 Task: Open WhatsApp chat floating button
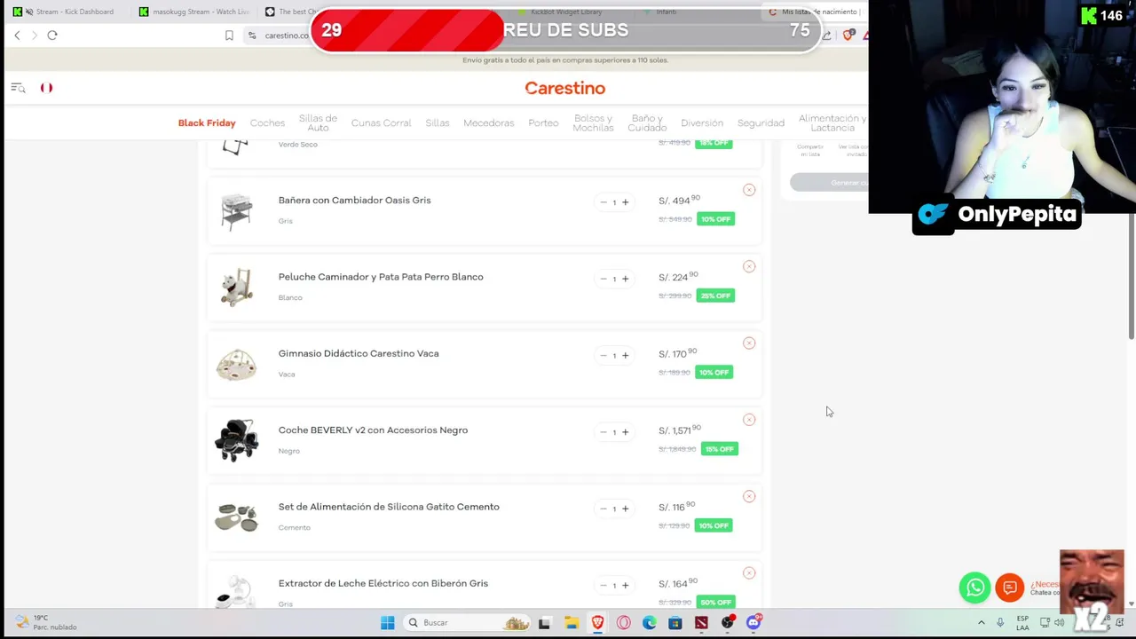click(x=974, y=588)
